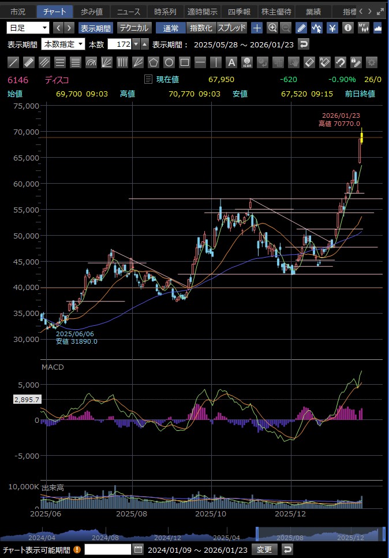Click the bottom overview range slider
389x558 pixels.
coord(319,533)
